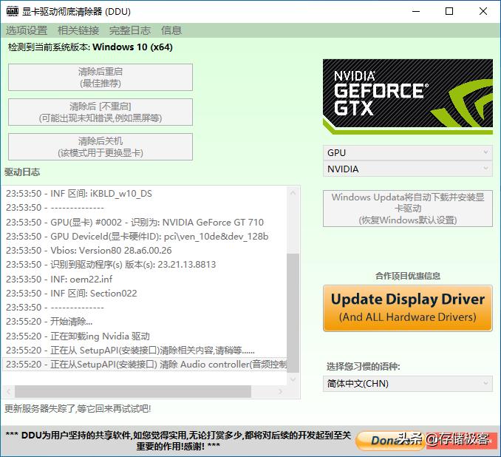Click the 更新服务器失踪了 status message

[78, 408]
